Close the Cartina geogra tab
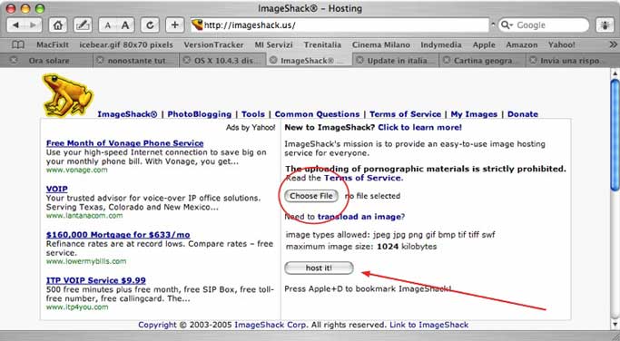 click(x=447, y=60)
